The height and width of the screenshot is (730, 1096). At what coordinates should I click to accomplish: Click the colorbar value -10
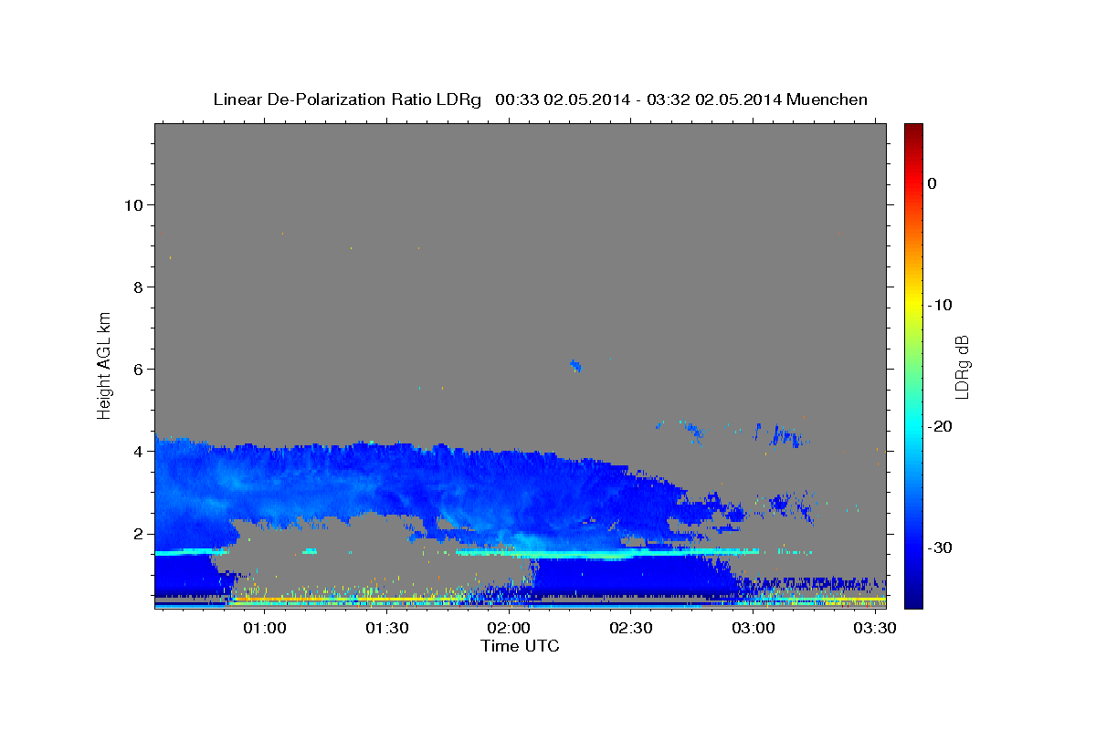pyautogui.click(x=940, y=305)
